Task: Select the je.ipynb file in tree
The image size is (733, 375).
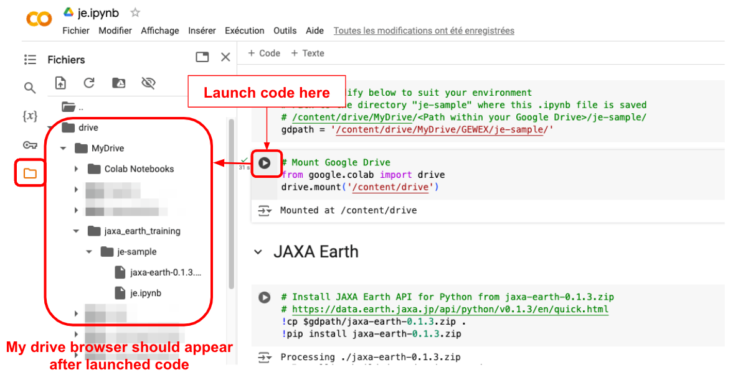Action: [x=146, y=293]
